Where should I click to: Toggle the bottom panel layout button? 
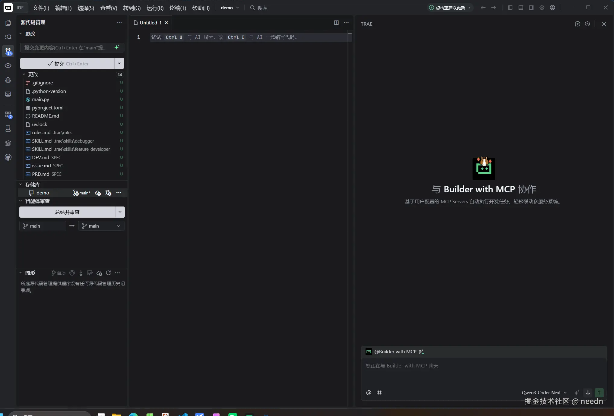521,8
